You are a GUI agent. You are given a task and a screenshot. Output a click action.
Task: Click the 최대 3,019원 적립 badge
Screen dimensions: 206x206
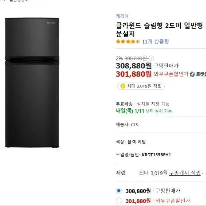141,86
